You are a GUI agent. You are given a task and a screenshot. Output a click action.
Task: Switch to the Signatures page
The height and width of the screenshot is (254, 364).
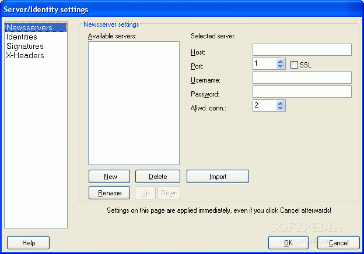25,46
